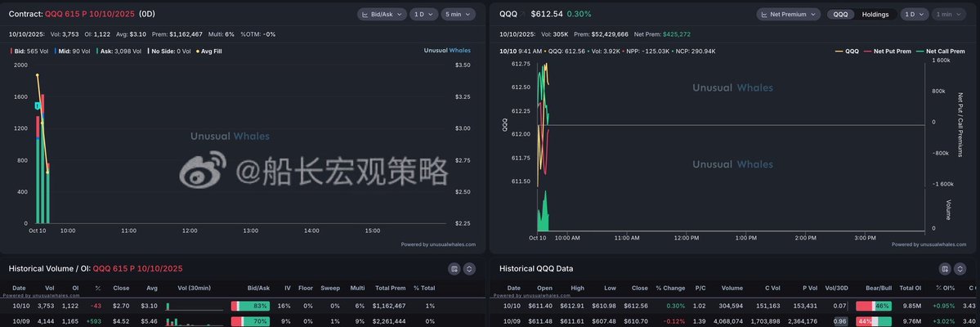The width and height of the screenshot is (980, 327).
Task: Click the green volume bars under QQQ chart
Action: pyautogui.click(x=543, y=212)
